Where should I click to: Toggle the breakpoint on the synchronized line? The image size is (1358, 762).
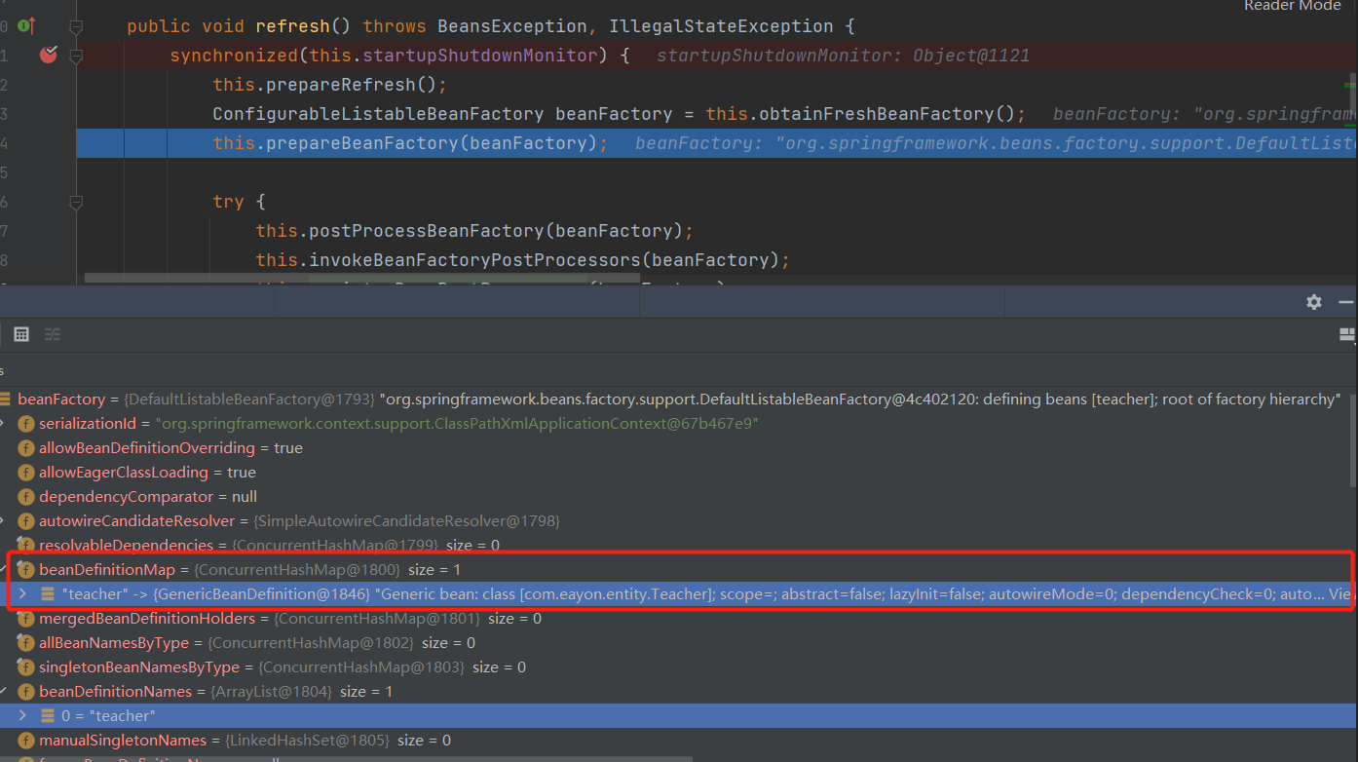point(48,56)
